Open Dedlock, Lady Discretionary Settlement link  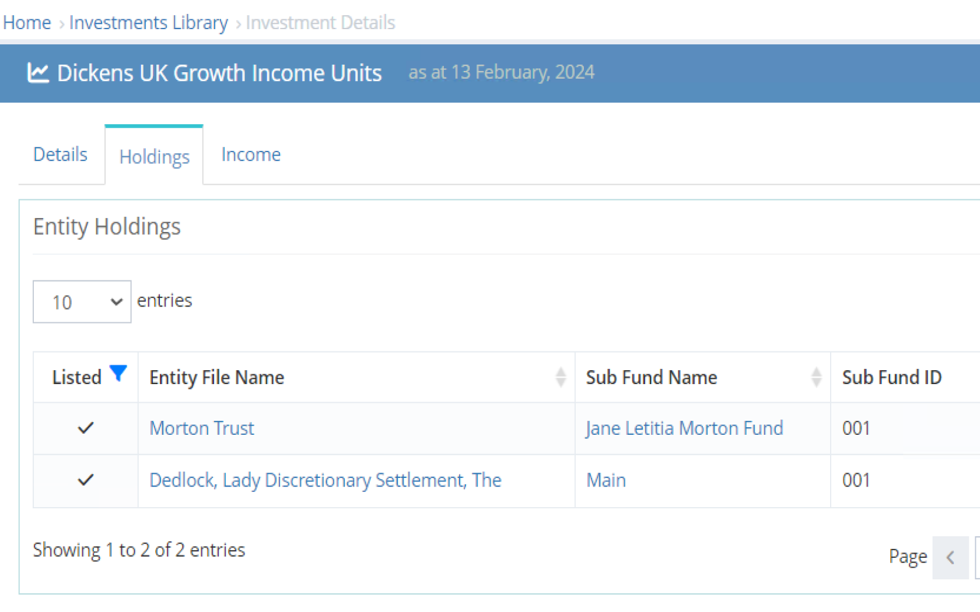(325, 480)
